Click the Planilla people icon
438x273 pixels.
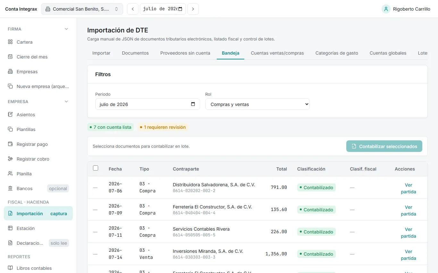pyautogui.click(x=10, y=174)
